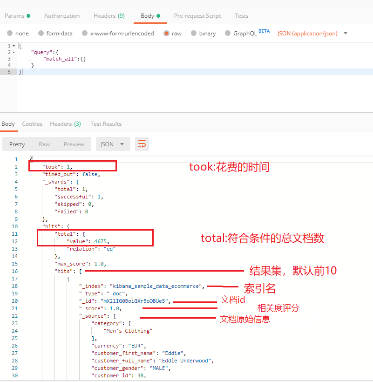Click the "took": 1 line in response
Viewport: 373px width, 382px height.
[57, 167]
